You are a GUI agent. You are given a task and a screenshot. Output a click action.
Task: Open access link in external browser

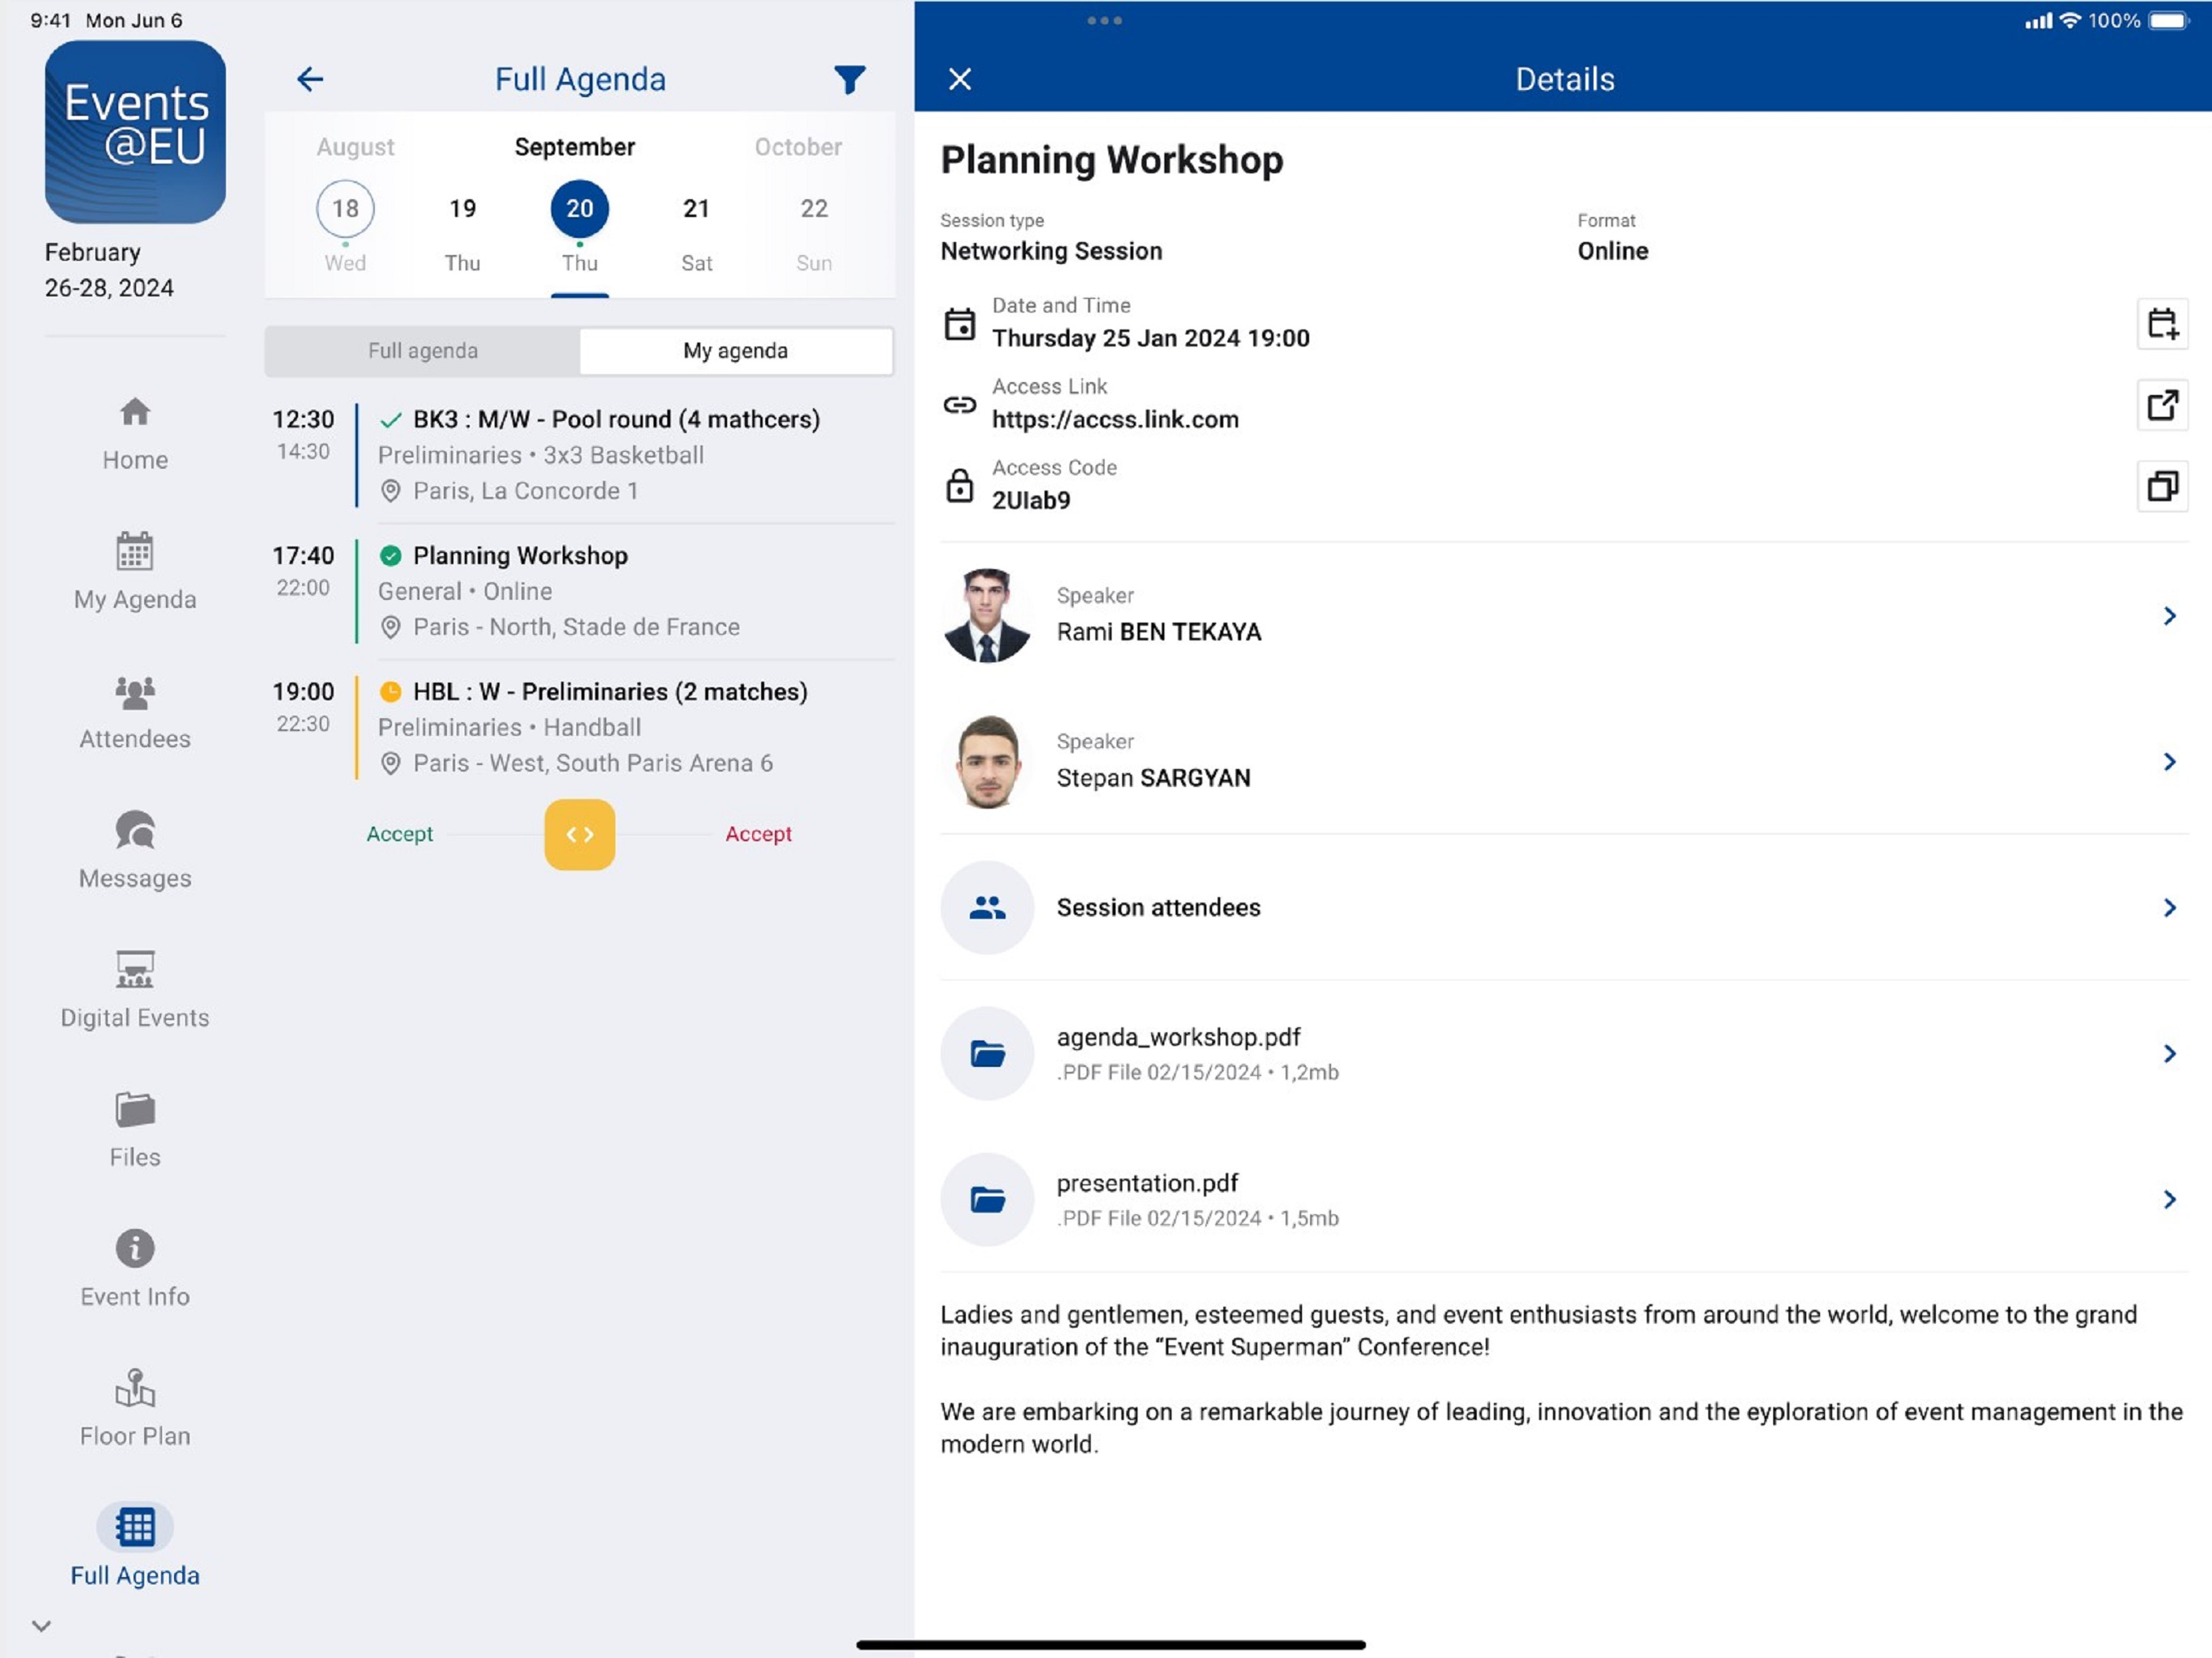tap(2162, 404)
